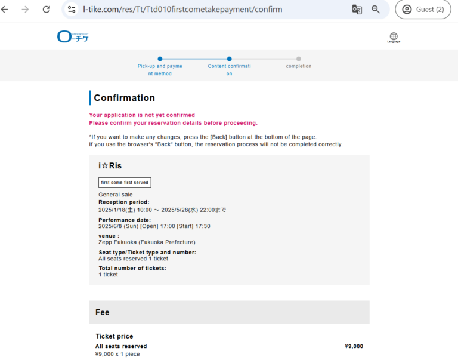The height and width of the screenshot is (363, 458).
Task: Click the zoom magnifier icon
Action: click(x=376, y=10)
